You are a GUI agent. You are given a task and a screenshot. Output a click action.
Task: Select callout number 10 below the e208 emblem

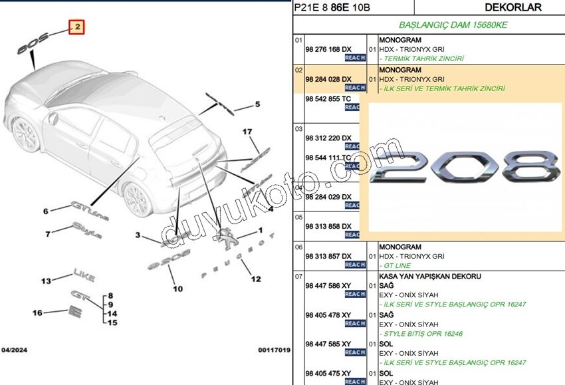[178, 289]
